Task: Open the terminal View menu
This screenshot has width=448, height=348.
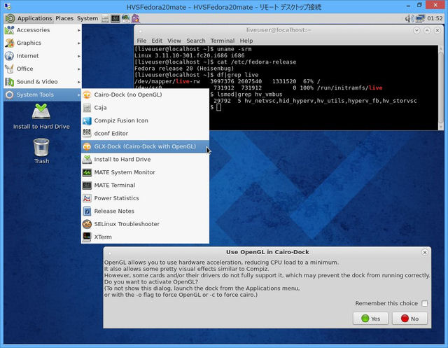Action: (x=174, y=41)
